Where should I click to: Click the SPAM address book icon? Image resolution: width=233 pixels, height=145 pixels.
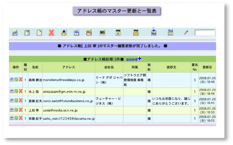(x=136, y=32)
